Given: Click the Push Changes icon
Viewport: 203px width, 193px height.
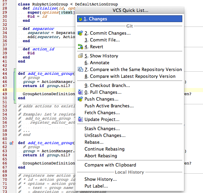Looking at the screenshot, I should [80, 99].
